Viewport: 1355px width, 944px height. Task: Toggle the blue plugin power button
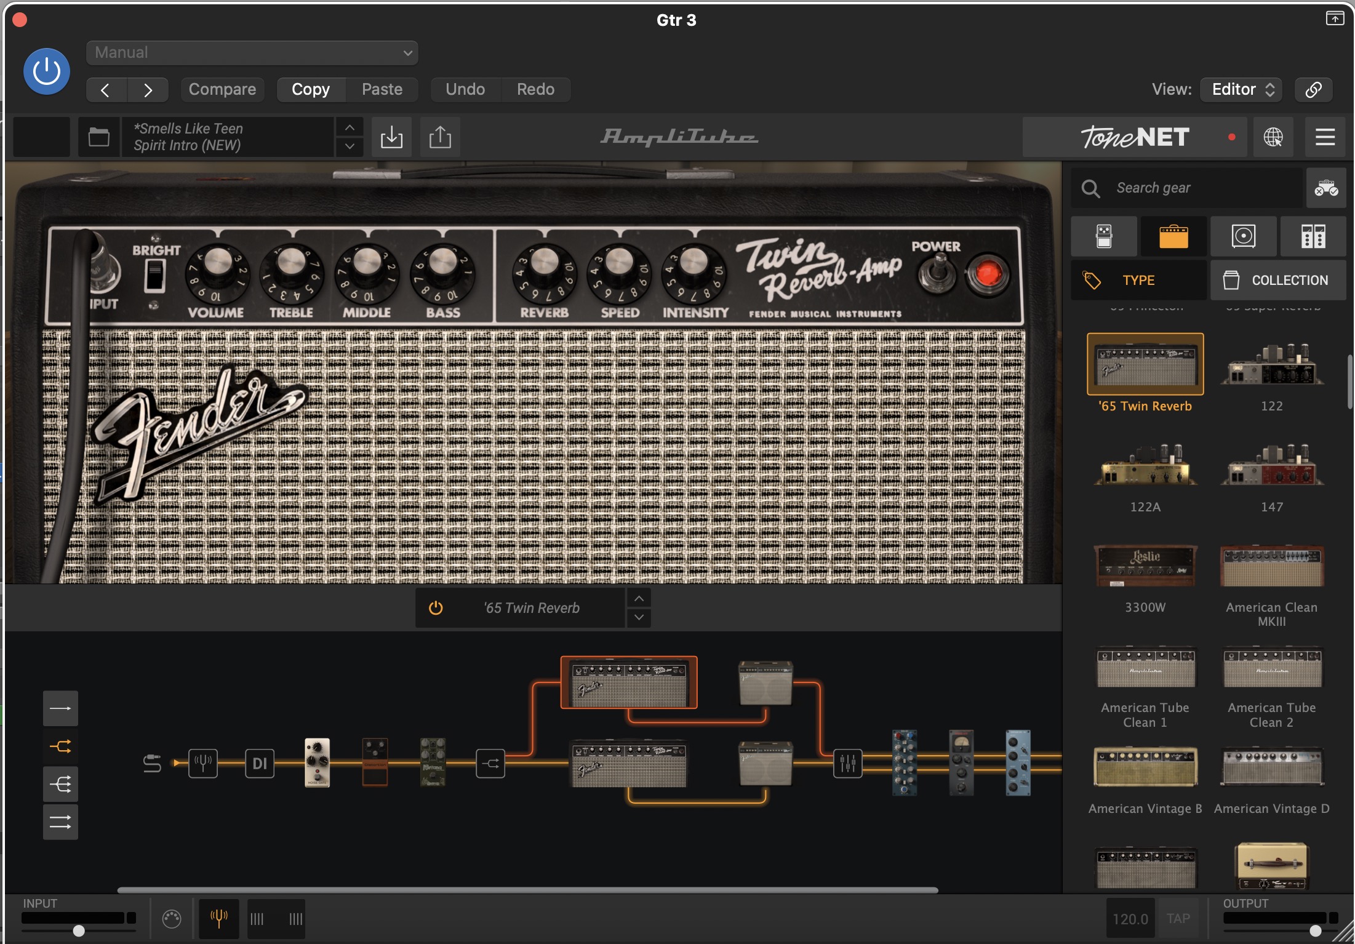tap(47, 71)
